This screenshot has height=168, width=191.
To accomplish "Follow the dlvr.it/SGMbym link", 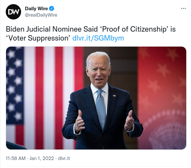I will tap(98, 38).
